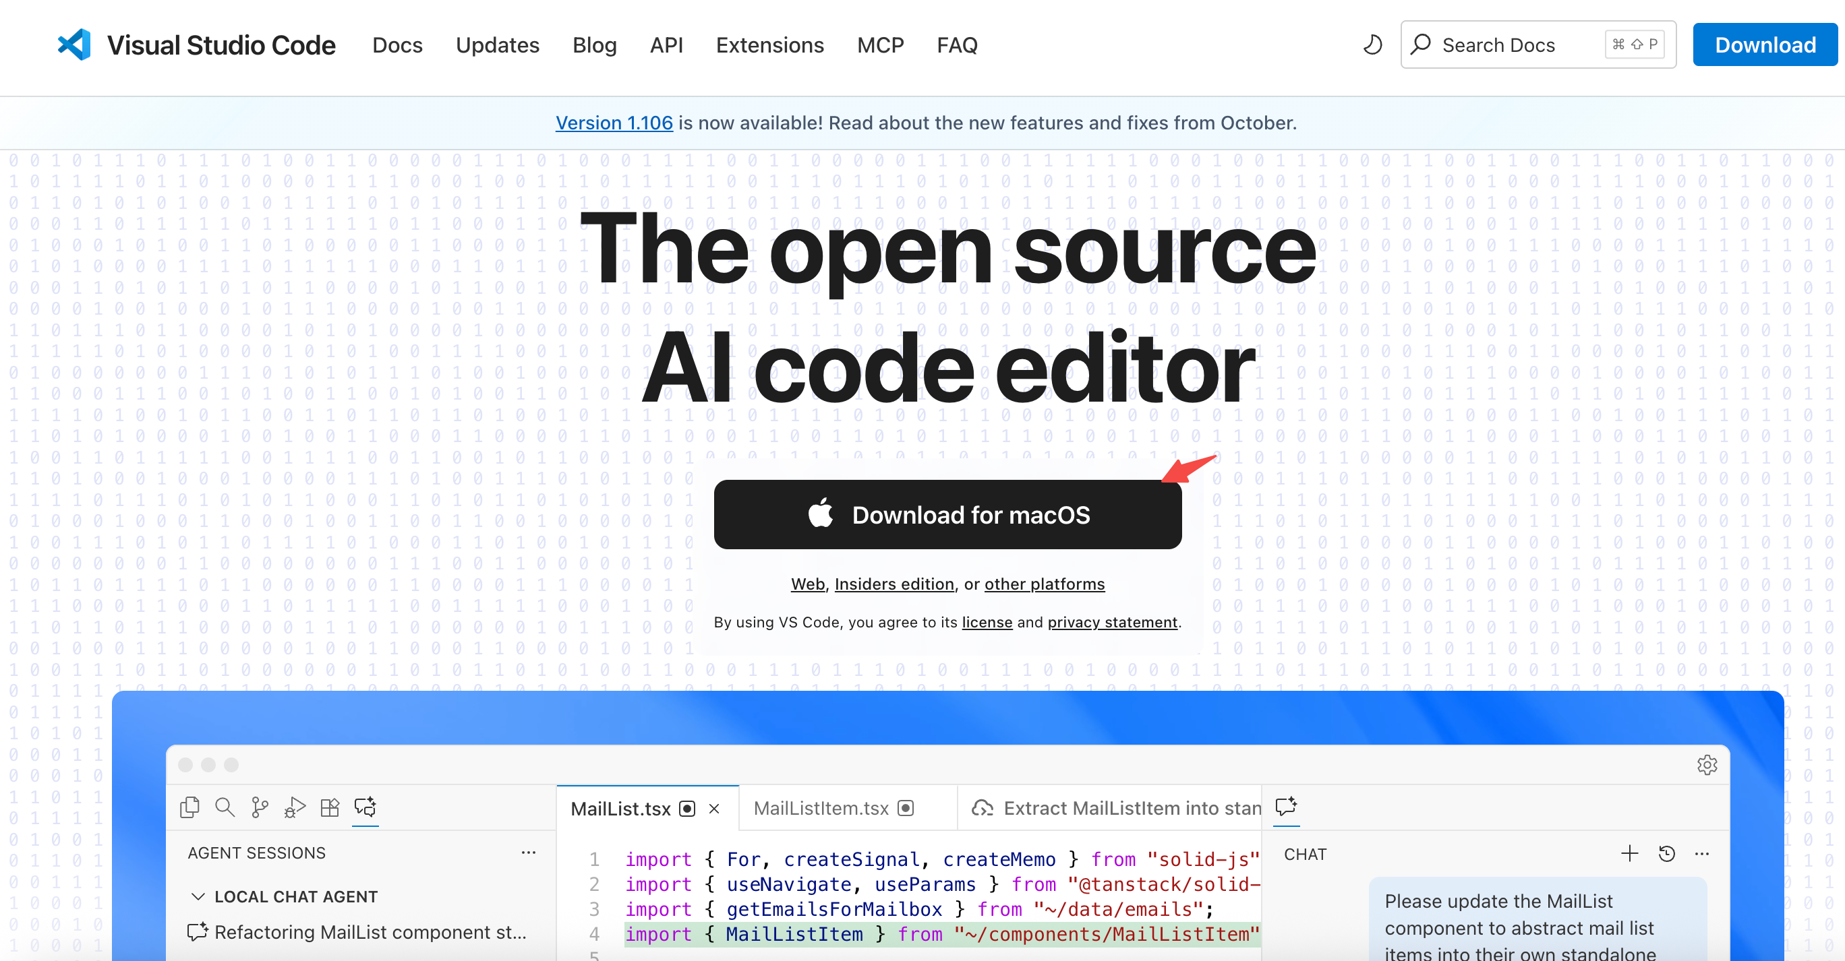This screenshot has height=961, width=1845.
Task: Open the other platforms link
Action: pos(1045,584)
